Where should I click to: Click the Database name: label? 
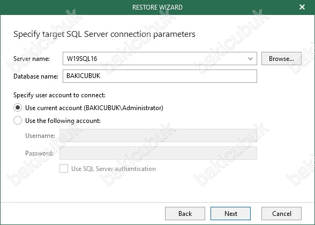coord(36,76)
